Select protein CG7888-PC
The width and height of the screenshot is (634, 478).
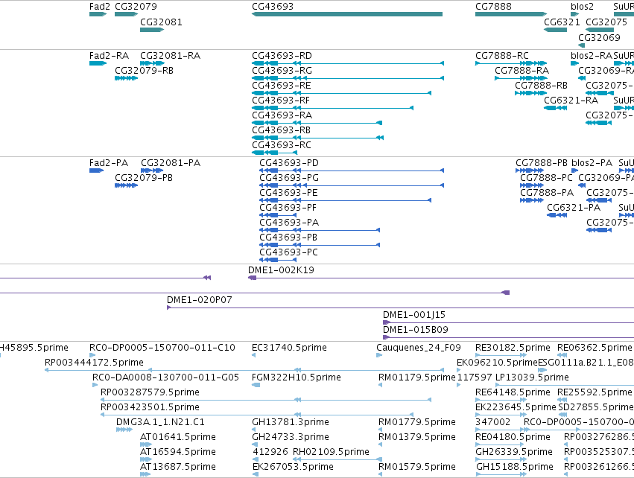tap(532, 185)
